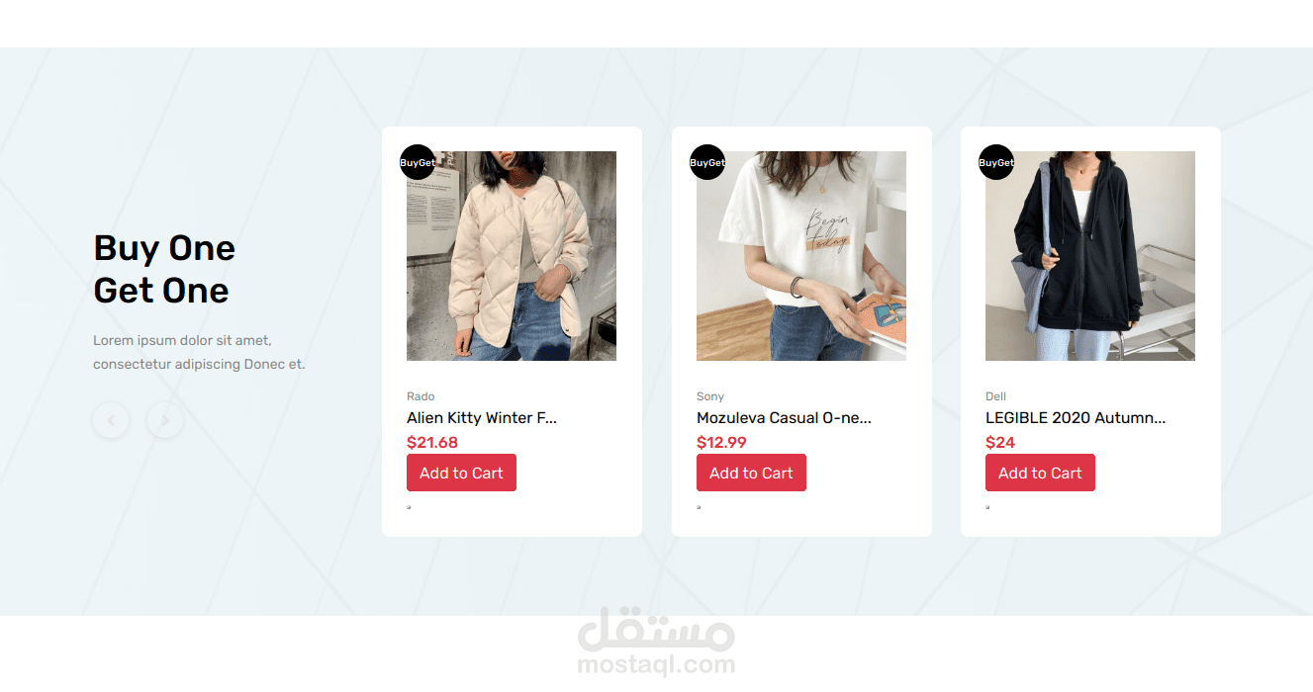Click the previous slide arrow button

click(111, 421)
